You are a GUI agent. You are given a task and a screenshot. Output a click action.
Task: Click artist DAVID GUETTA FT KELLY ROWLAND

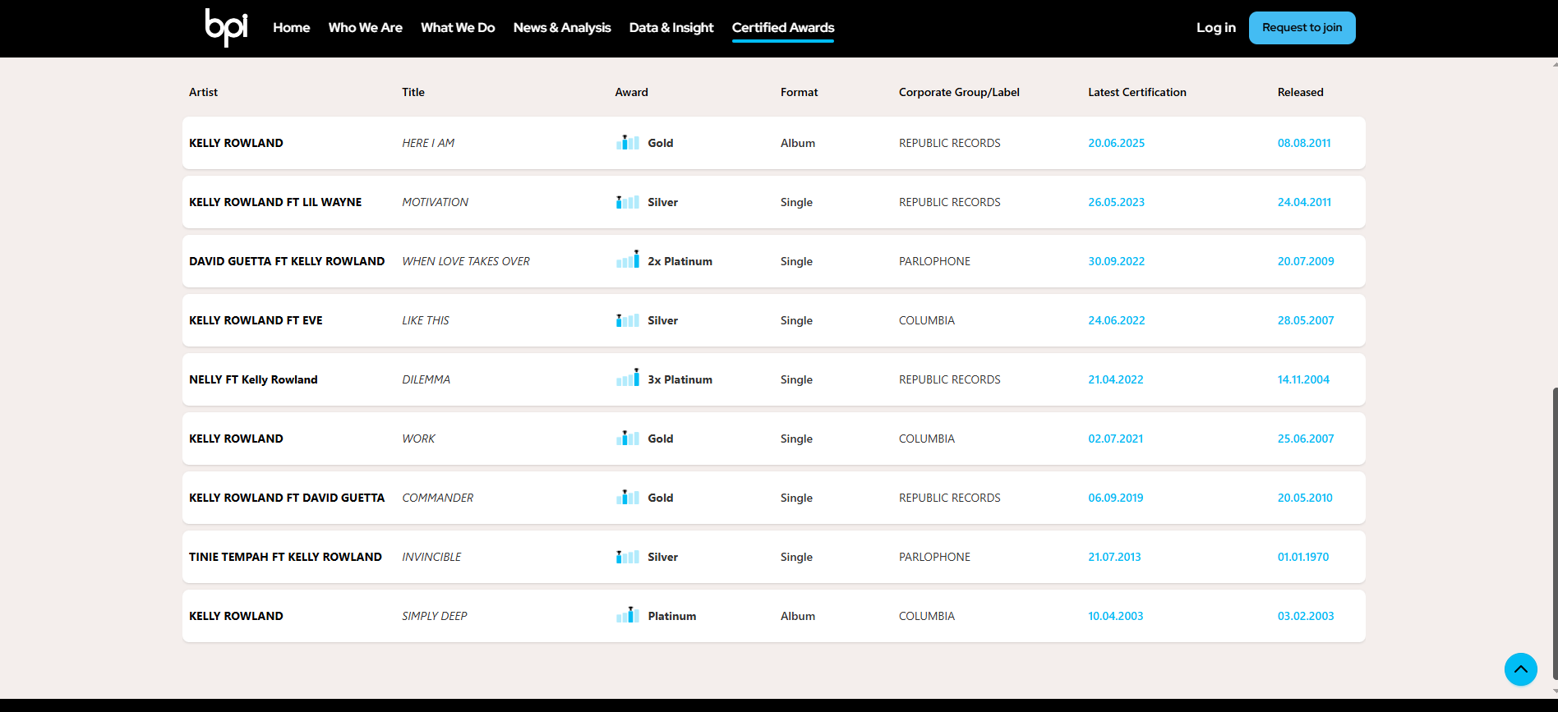pos(287,261)
